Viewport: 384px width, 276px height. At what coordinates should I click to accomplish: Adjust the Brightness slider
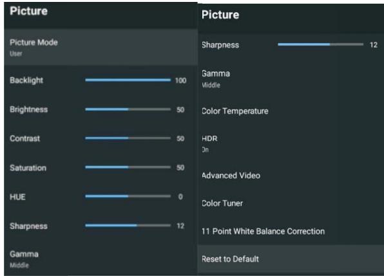(x=128, y=109)
